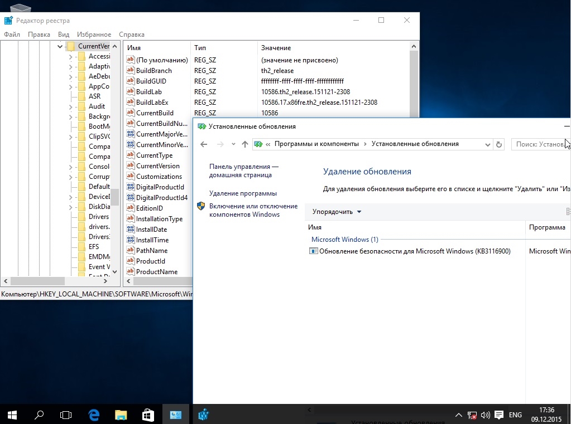
Task: Expand the AeDebu... registry key
Action: point(71,77)
